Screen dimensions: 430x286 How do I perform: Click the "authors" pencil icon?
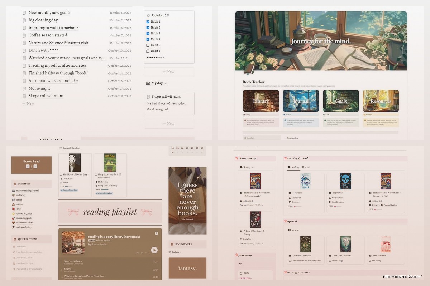(x=13, y=204)
